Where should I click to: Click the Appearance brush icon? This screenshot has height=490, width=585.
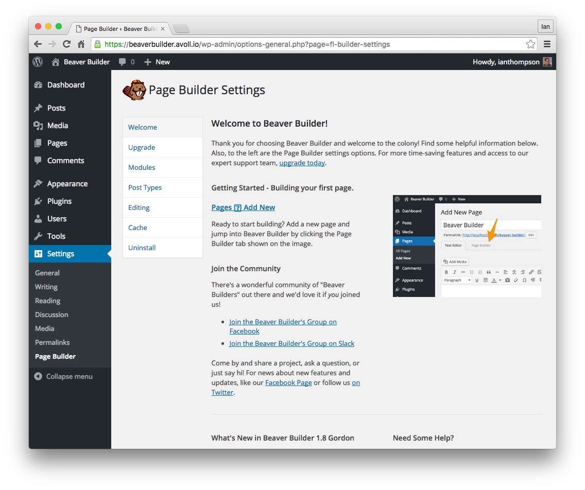[38, 183]
